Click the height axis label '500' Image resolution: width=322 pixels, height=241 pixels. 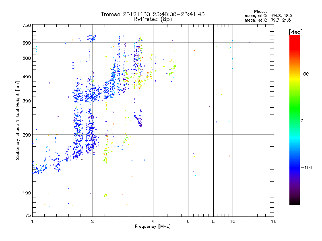click(27, 58)
